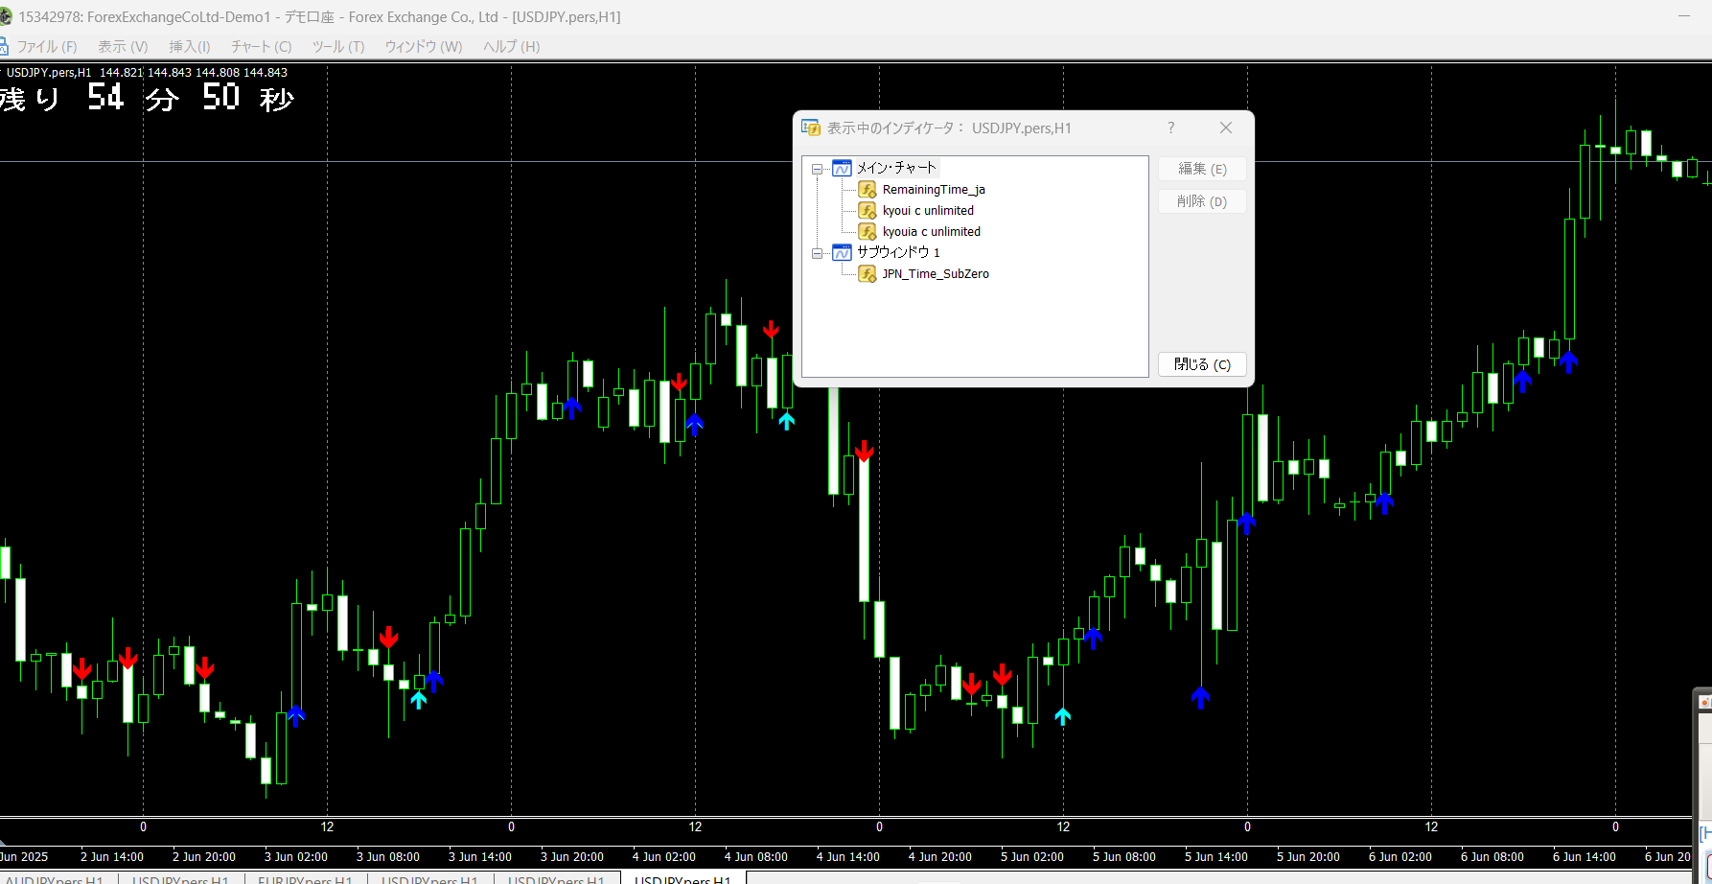Open the チャート (C) menu
This screenshot has width=1712, height=884.
(261, 47)
